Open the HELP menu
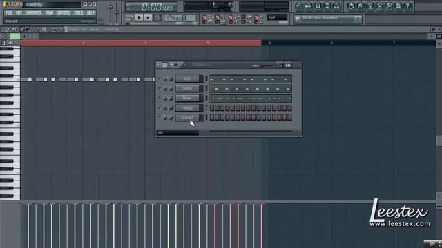Screen dimensions: 442x248 pos(90,13)
